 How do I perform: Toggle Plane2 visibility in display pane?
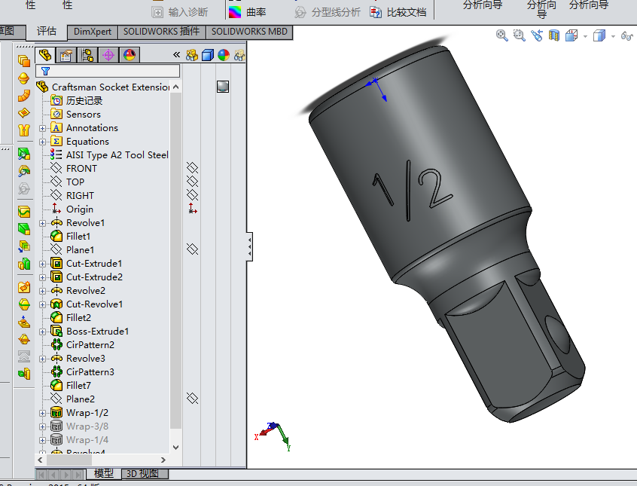click(x=192, y=398)
